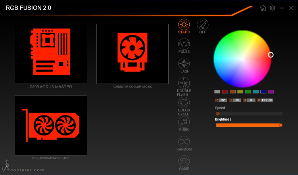This screenshot has height=175, width=298.
Task: Pick the purple preset color swatch
Action: [271, 92]
